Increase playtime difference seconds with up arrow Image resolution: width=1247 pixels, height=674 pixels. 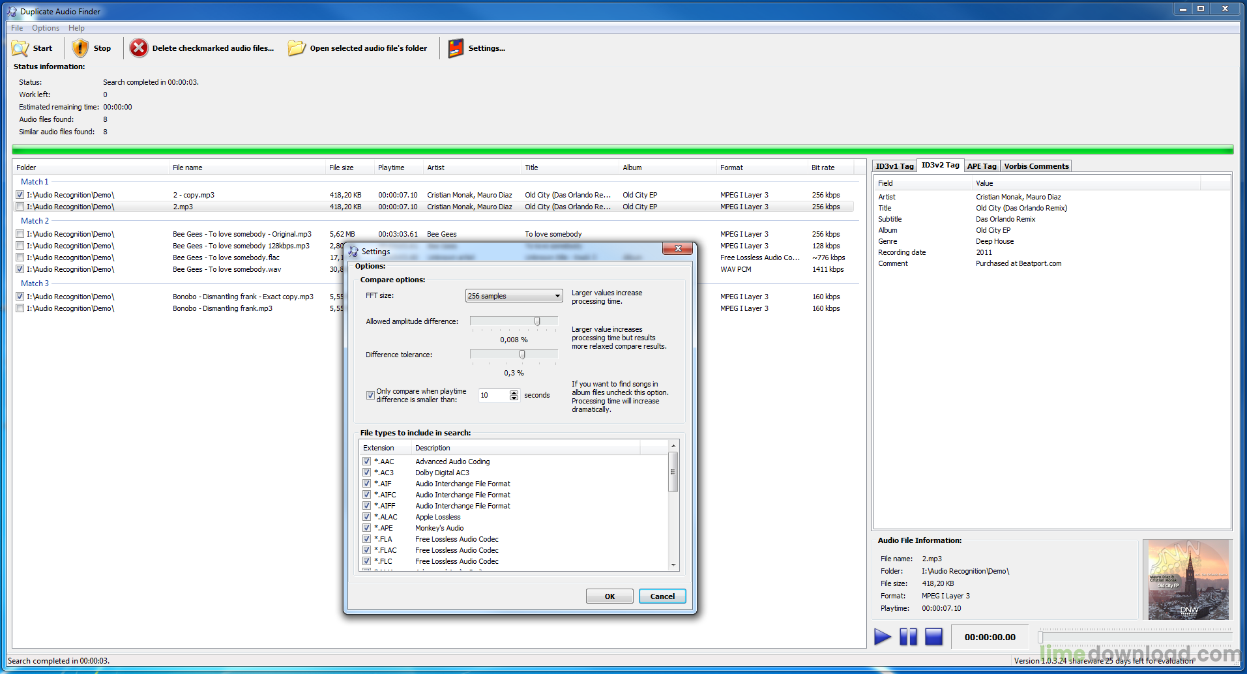[x=514, y=392]
